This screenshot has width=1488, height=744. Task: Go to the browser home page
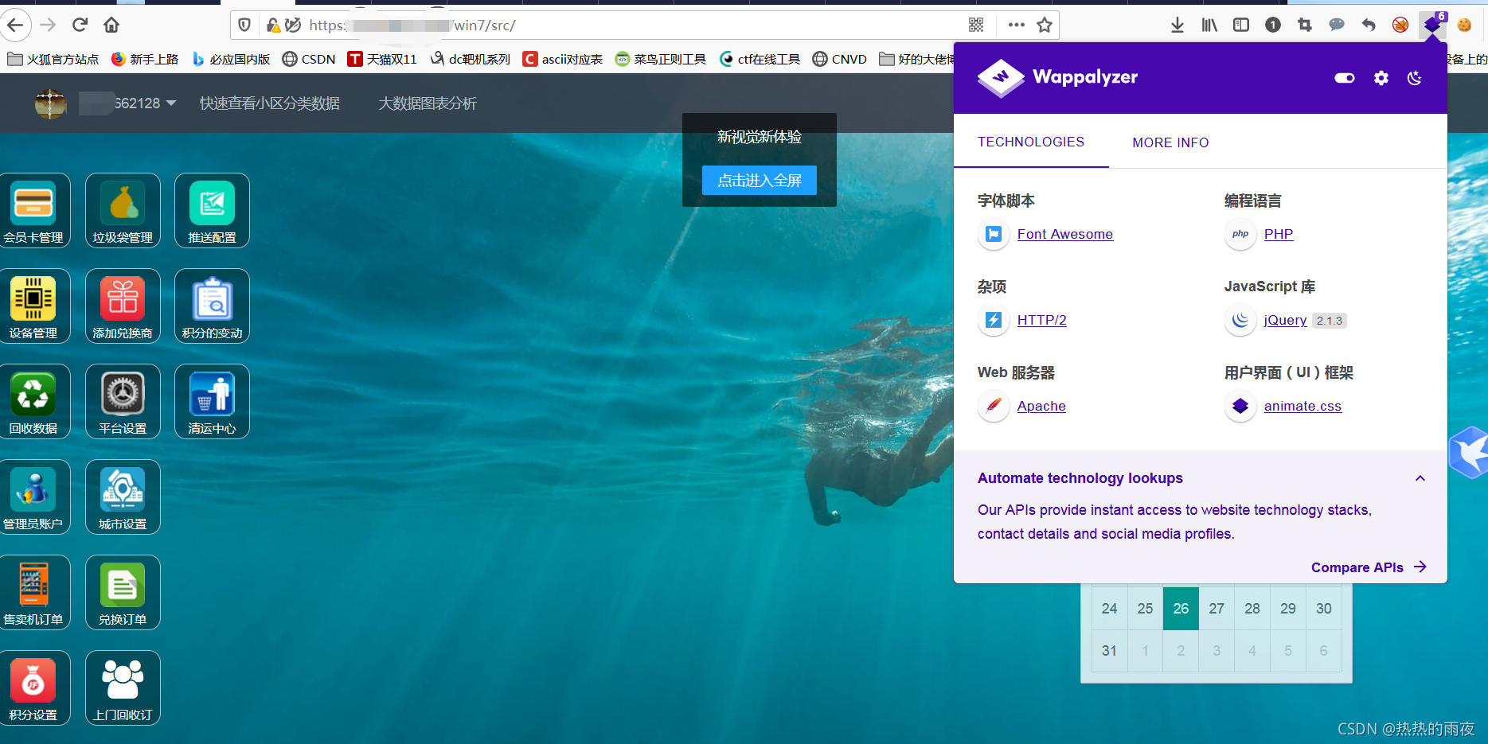[x=111, y=25]
